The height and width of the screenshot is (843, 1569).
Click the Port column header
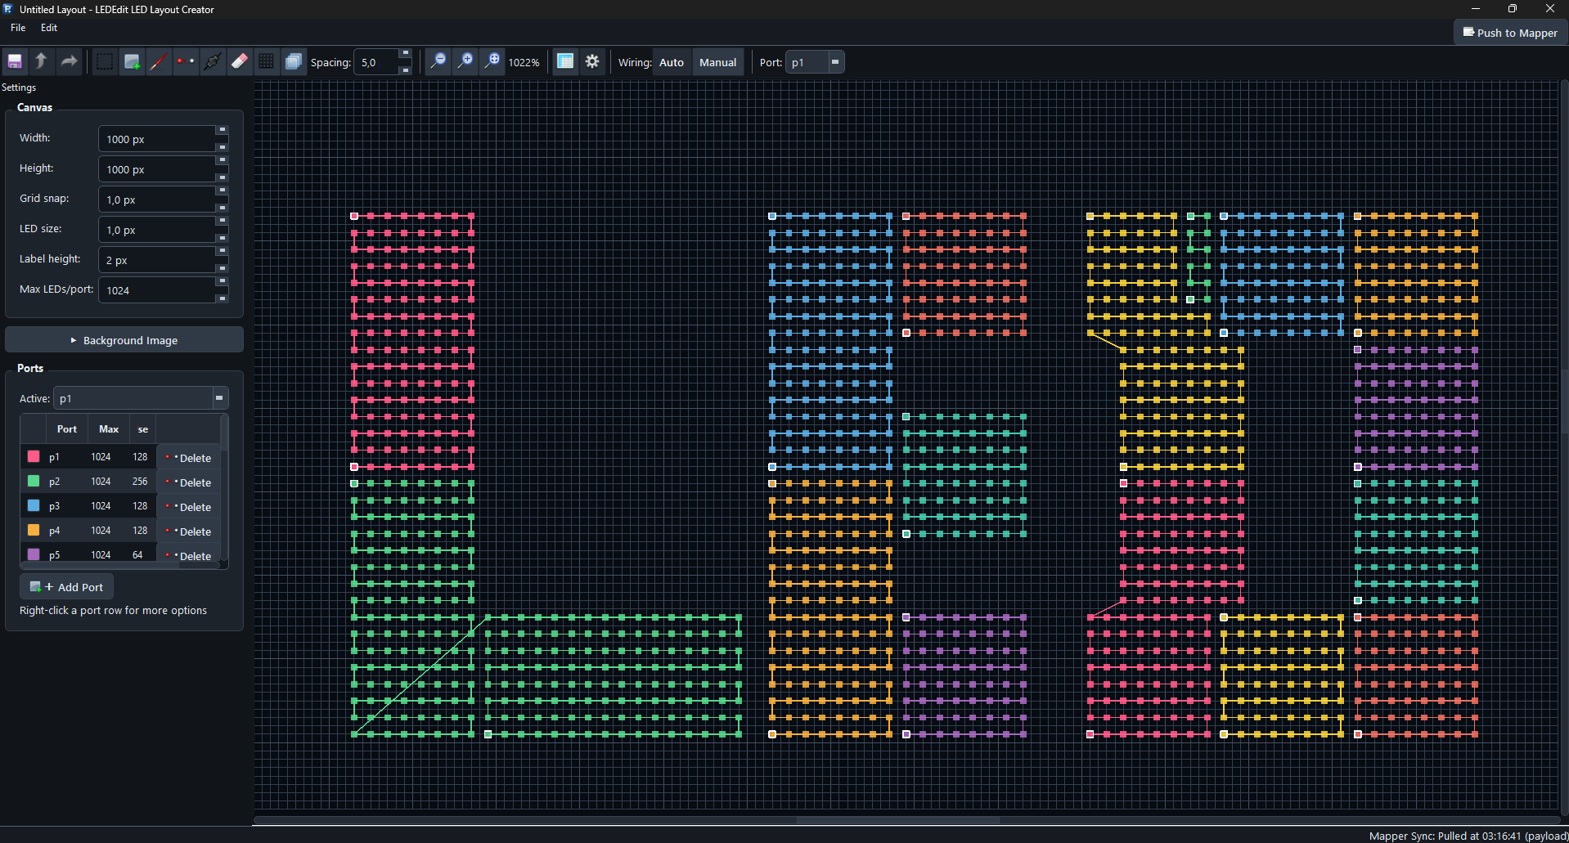(x=67, y=429)
